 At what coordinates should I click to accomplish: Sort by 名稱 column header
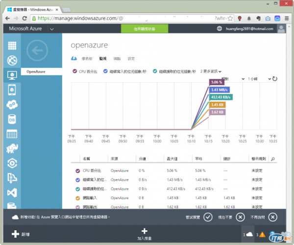[86, 159]
